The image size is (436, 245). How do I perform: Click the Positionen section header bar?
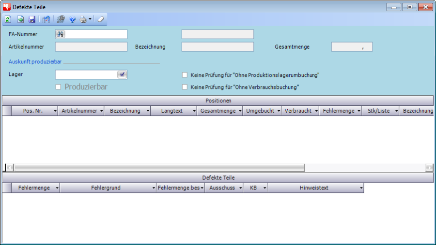(218, 101)
